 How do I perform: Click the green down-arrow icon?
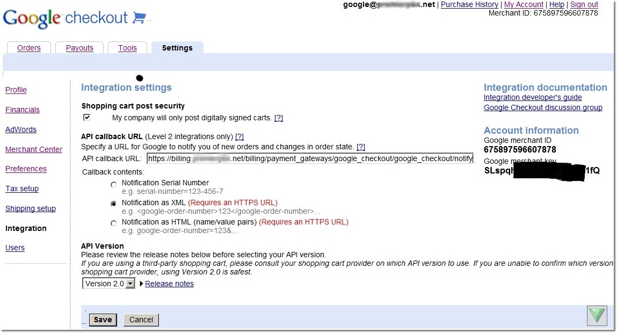597,315
